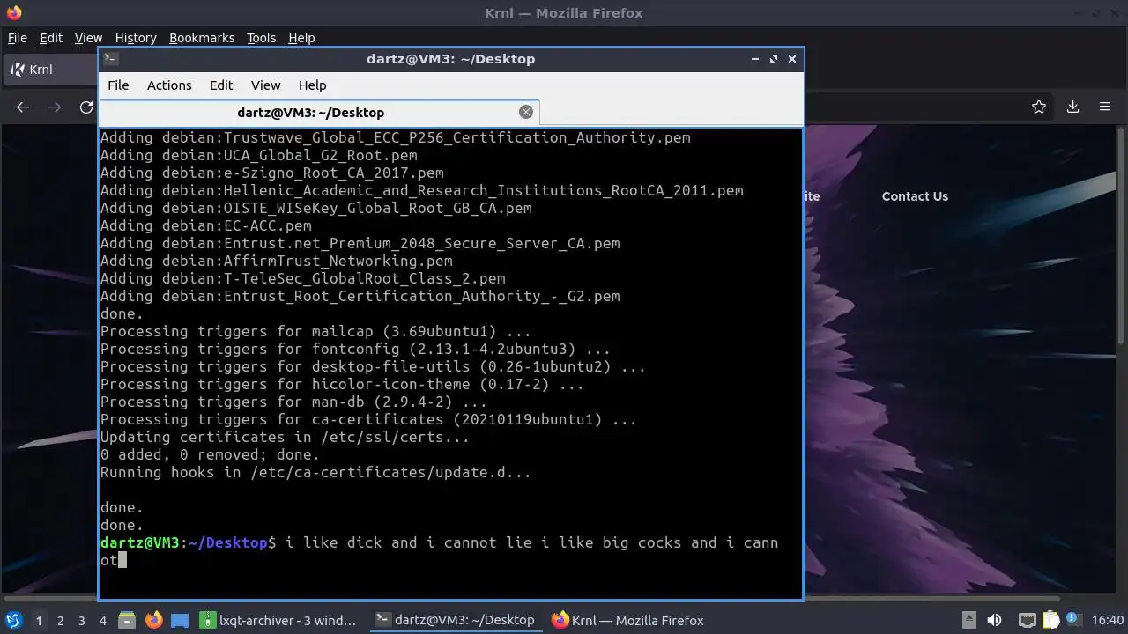
Task: Switch to dartz@VM3 terminal taskbar entry
Action: tap(456, 620)
